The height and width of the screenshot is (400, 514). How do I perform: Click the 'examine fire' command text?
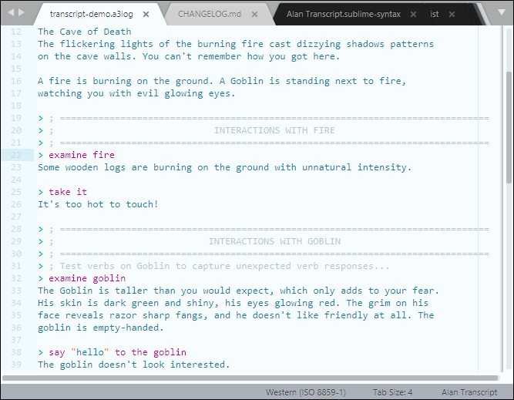click(82, 155)
